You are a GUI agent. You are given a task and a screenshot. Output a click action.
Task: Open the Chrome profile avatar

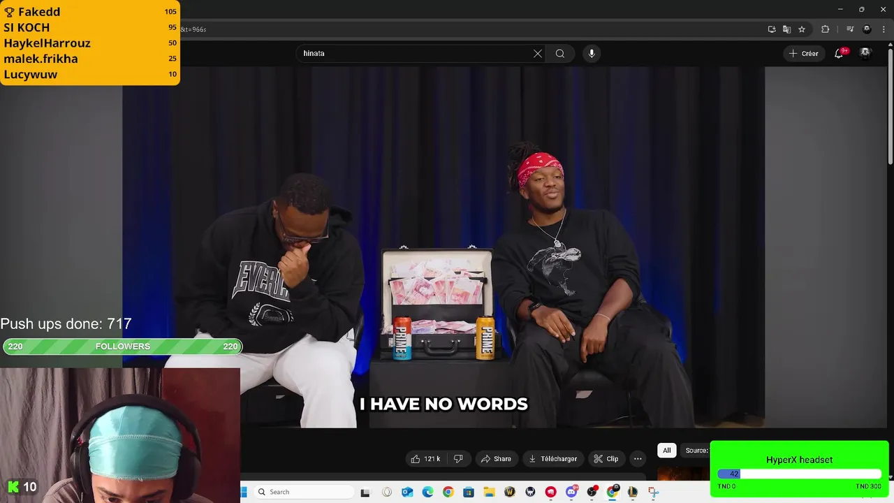point(867,29)
